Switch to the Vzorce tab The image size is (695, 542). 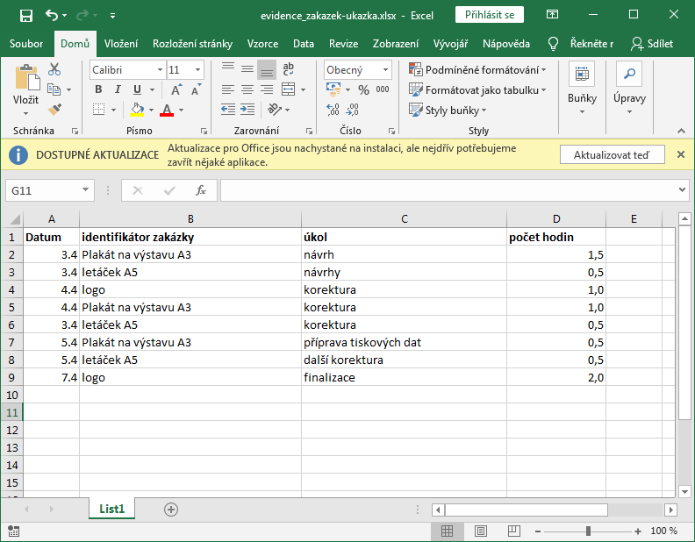pyautogui.click(x=262, y=44)
